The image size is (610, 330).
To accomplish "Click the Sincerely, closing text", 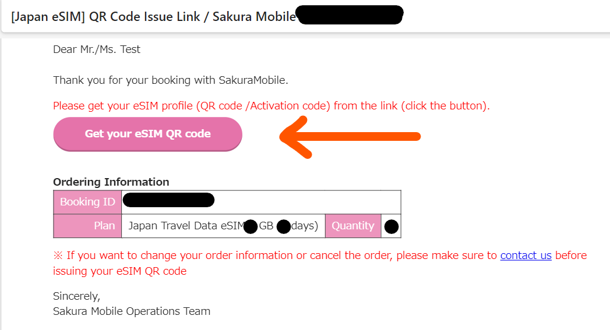I will click(77, 296).
